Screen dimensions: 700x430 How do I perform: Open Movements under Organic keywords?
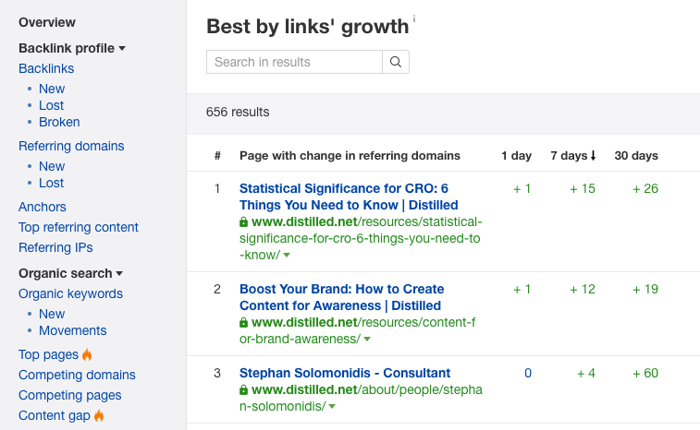(x=73, y=330)
